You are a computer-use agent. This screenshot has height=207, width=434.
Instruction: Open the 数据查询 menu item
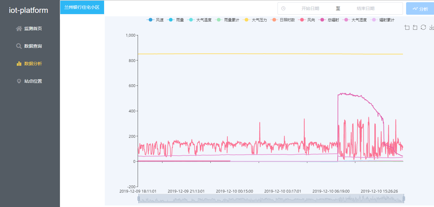(x=33, y=46)
